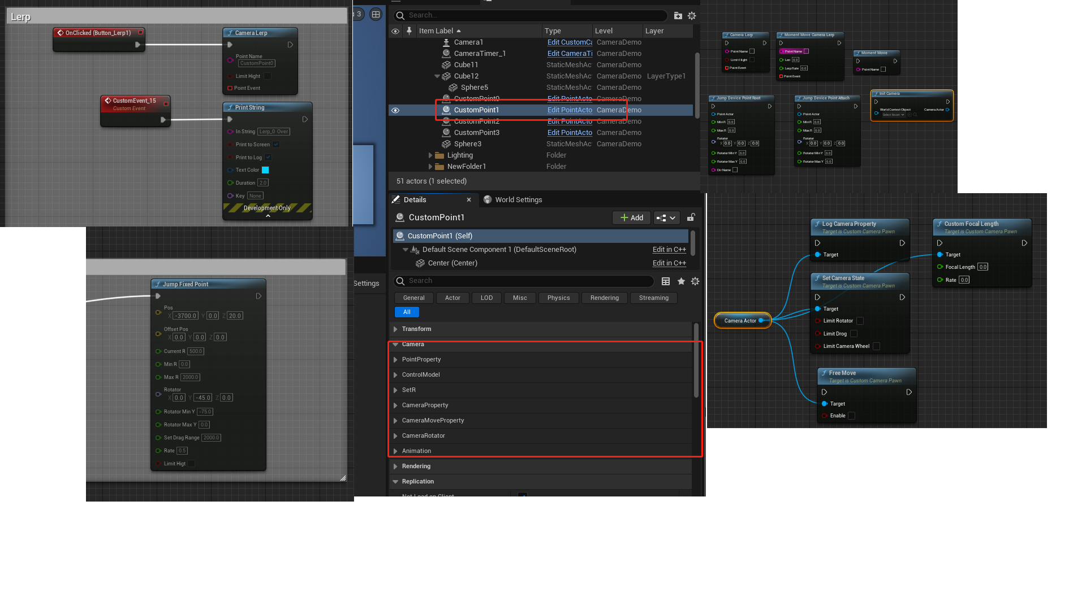Screen dimensions: 1086x610
Task: Click the Add button in the Details panel
Action: [631, 217]
